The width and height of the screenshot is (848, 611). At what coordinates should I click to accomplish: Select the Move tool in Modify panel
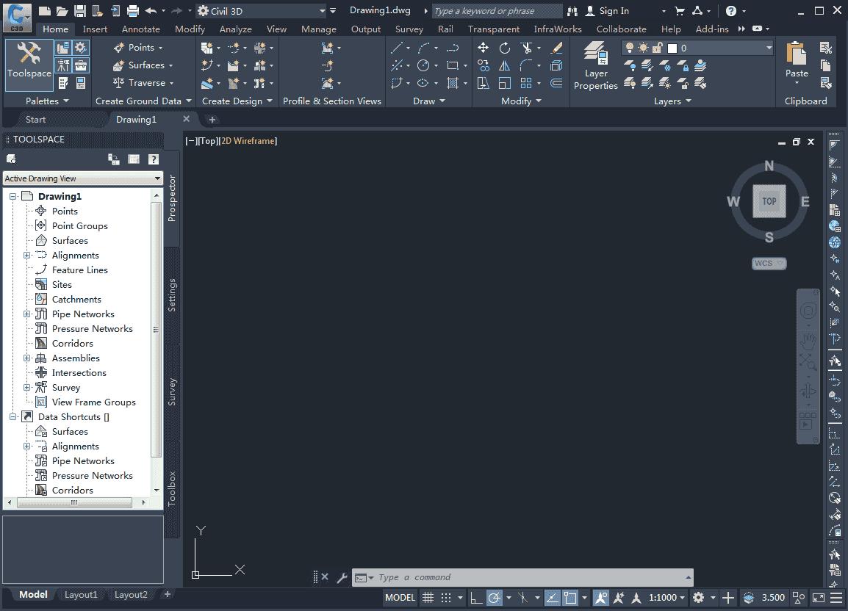pos(483,48)
